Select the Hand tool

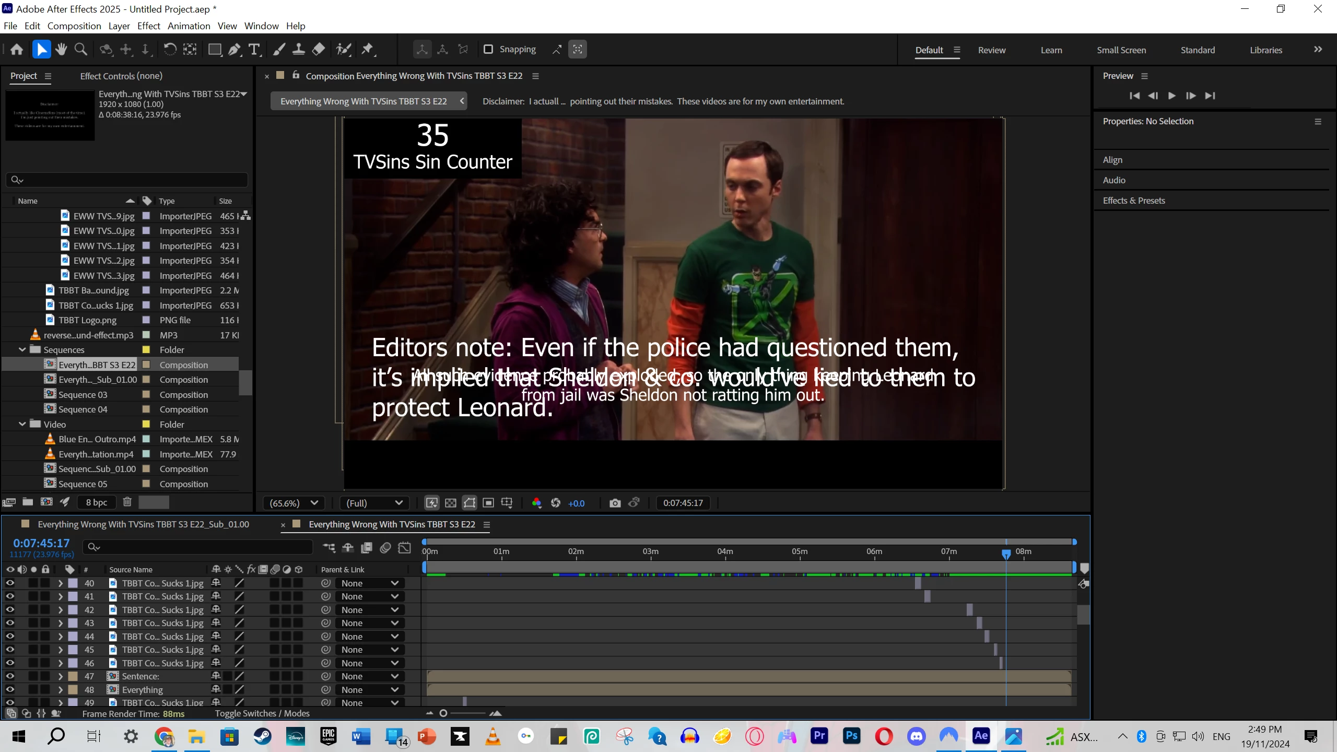click(61, 50)
